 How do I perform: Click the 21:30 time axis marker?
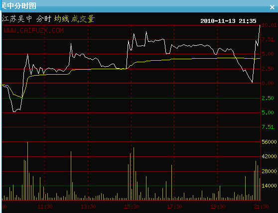point(261,207)
